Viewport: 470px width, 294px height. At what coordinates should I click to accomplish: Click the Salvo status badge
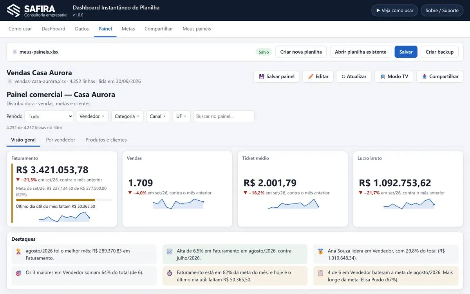(x=264, y=52)
